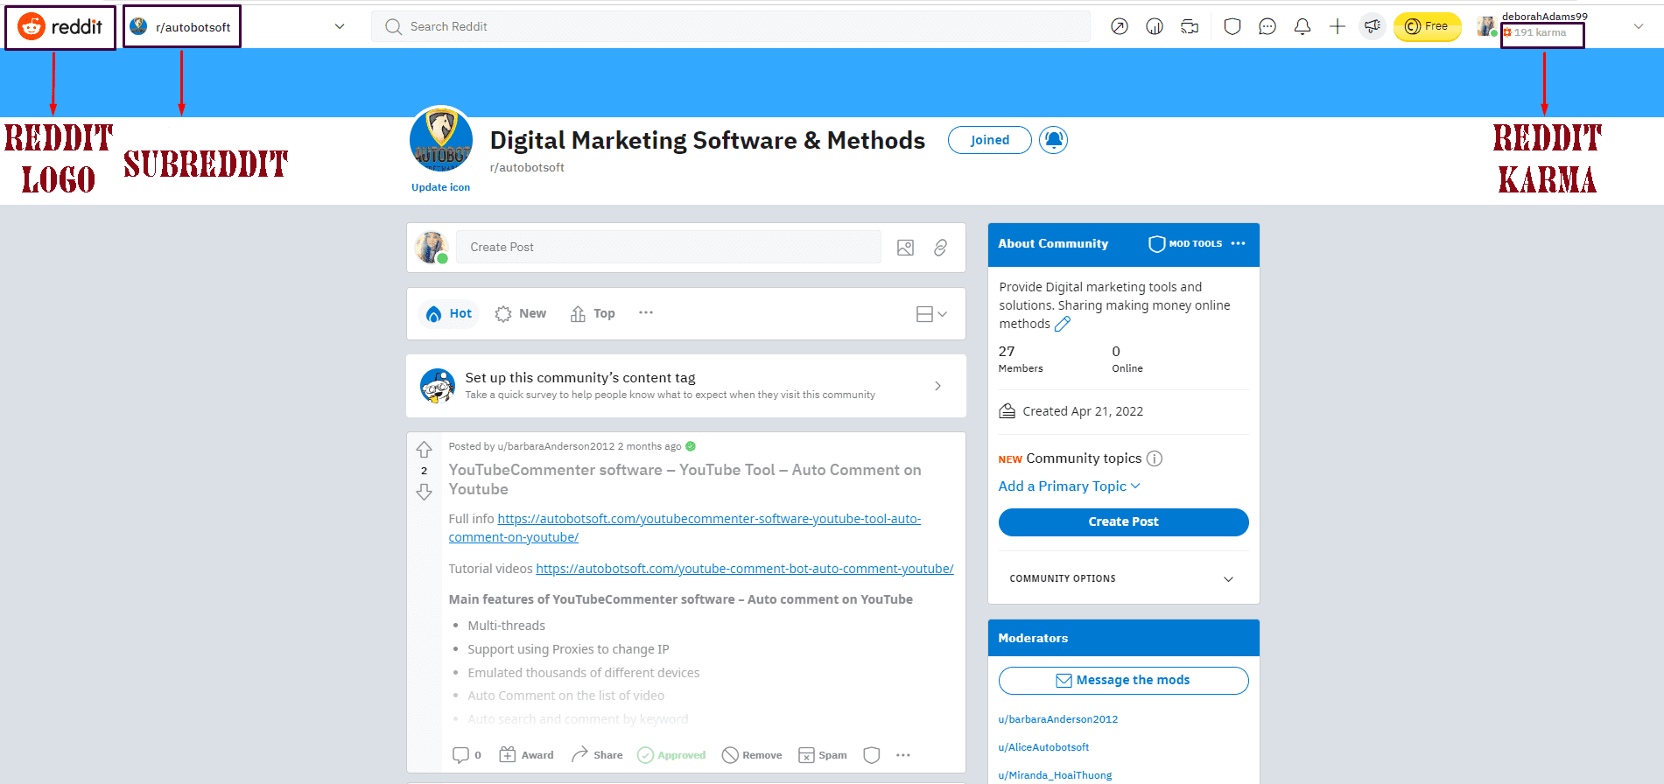The height and width of the screenshot is (784, 1664).
Task: Click the Create Post text field
Action: point(669,247)
